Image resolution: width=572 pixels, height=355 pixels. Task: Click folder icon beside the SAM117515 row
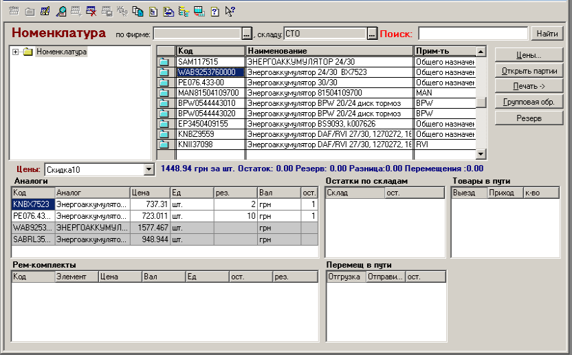click(164, 62)
